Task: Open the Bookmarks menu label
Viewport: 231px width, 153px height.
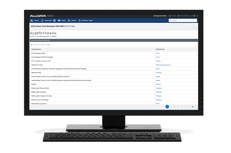Action: pyautogui.click(x=48, y=20)
